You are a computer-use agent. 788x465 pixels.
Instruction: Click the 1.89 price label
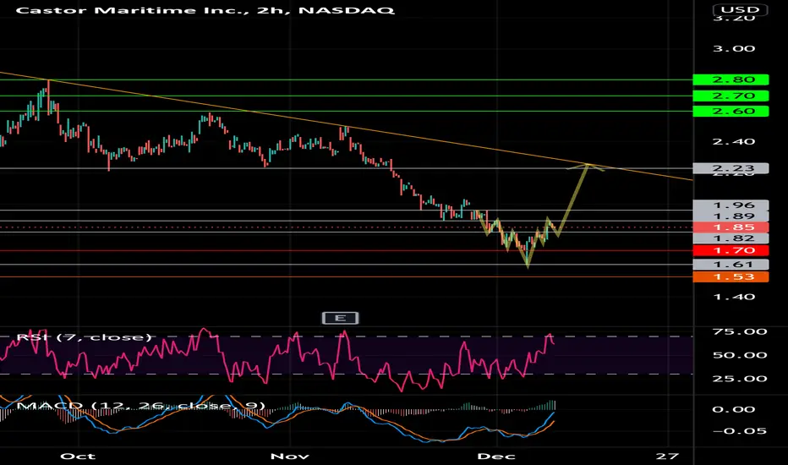[x=731, y=216]
